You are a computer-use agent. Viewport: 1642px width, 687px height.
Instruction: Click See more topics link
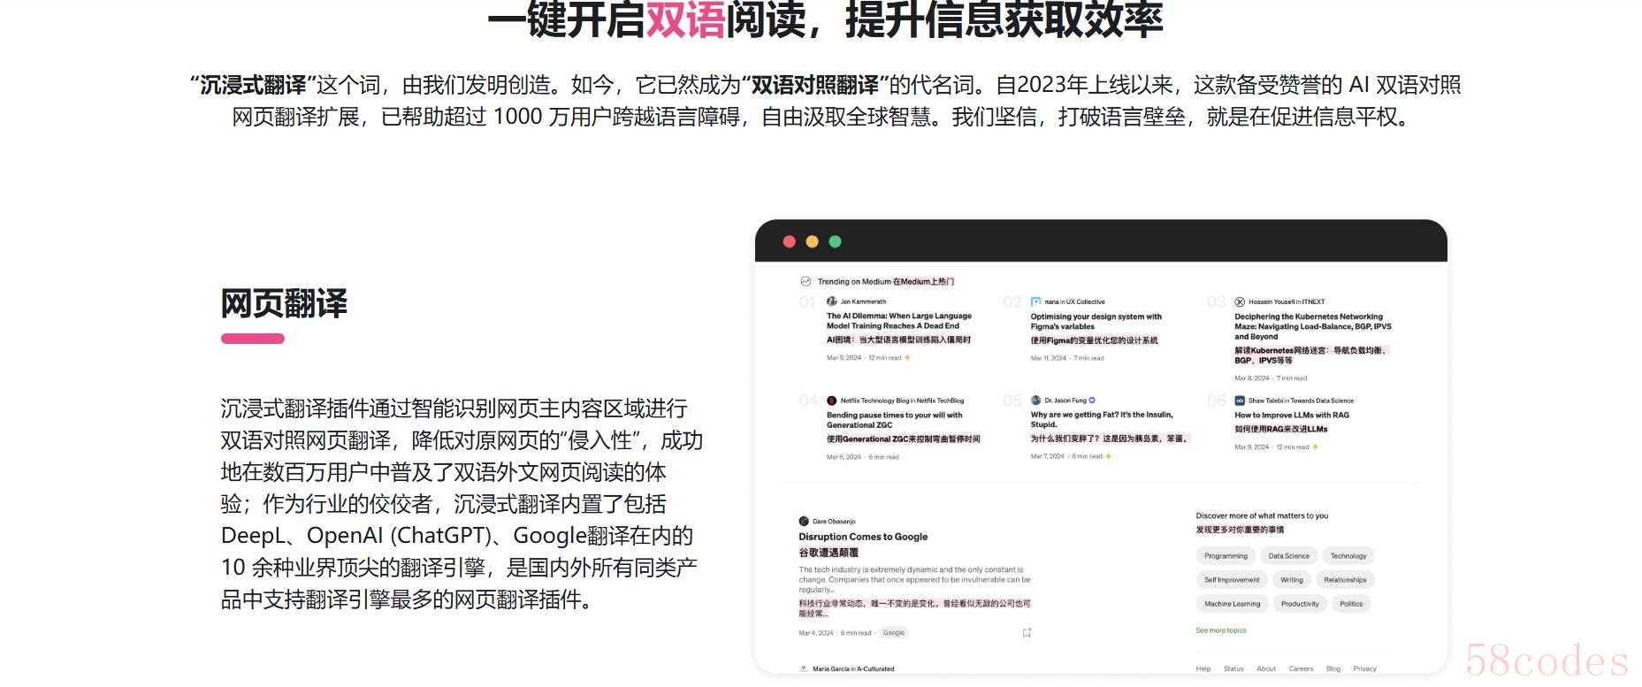pos(1220,630)
